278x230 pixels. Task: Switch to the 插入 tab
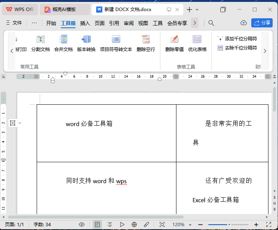pyautogui.click(x=85, y=23)
